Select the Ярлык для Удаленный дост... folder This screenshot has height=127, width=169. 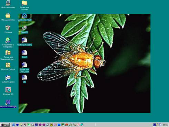[x=8, y=53]
